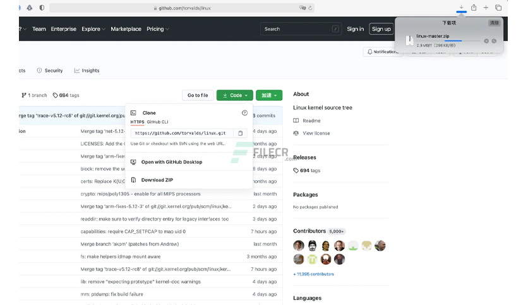Copy the clone URL with clipboard icon

click(x=241, y=133)
